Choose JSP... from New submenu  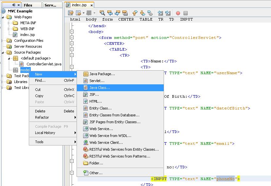[120, 94]
